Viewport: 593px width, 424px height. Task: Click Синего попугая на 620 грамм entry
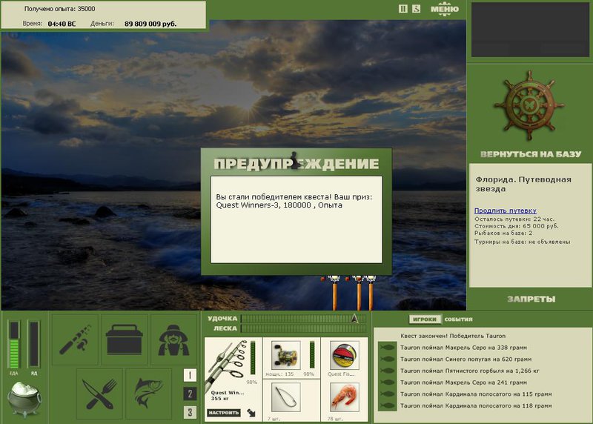pos(466,360)
